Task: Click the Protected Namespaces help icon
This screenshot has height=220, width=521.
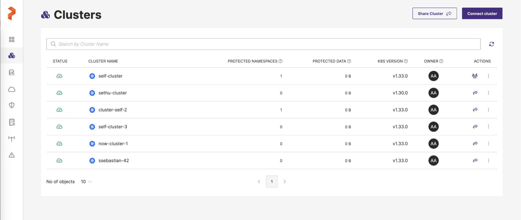Action: [x=280, y=61]
